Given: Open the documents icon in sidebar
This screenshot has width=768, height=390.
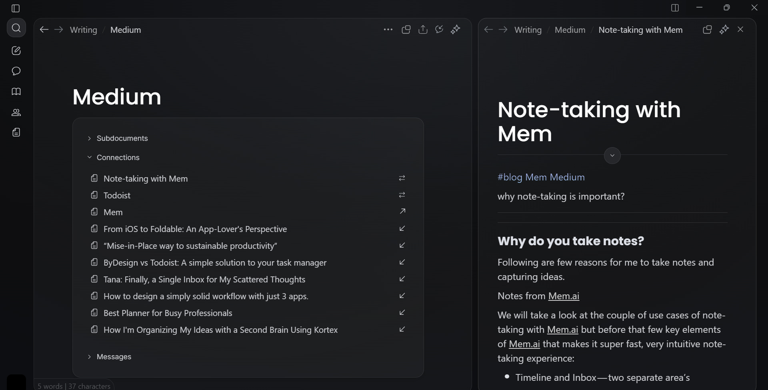Looking at the screenshot, I should click(16, 132).
